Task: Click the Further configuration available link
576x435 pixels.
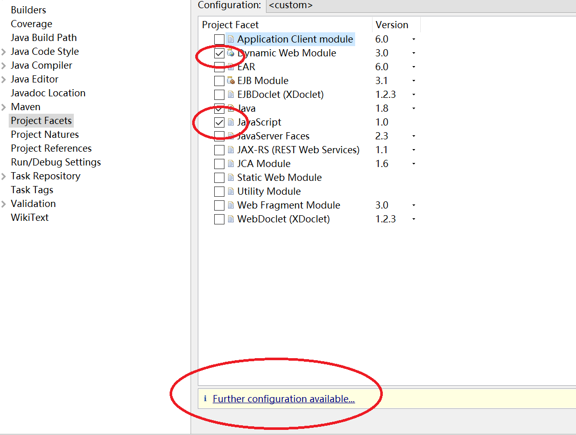Action: [x=283, y=399]
